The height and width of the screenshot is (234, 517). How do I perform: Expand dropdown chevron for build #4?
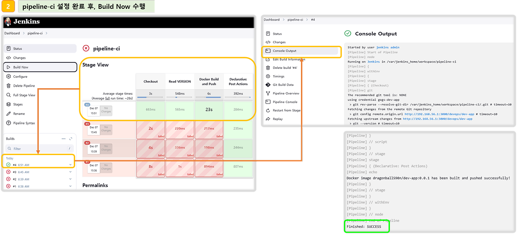70,165
